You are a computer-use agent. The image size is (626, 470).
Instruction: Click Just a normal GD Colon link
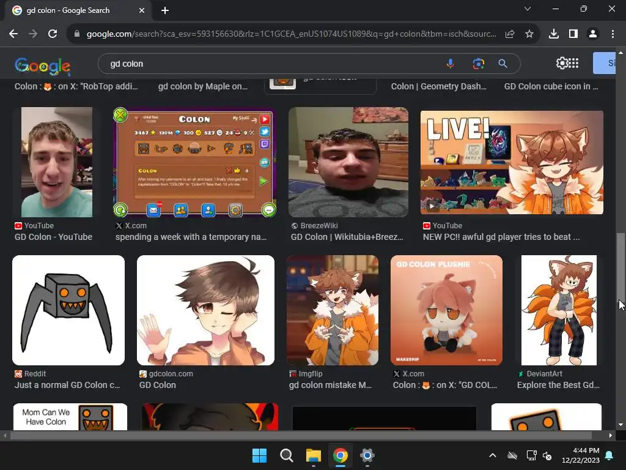[67, 386]
